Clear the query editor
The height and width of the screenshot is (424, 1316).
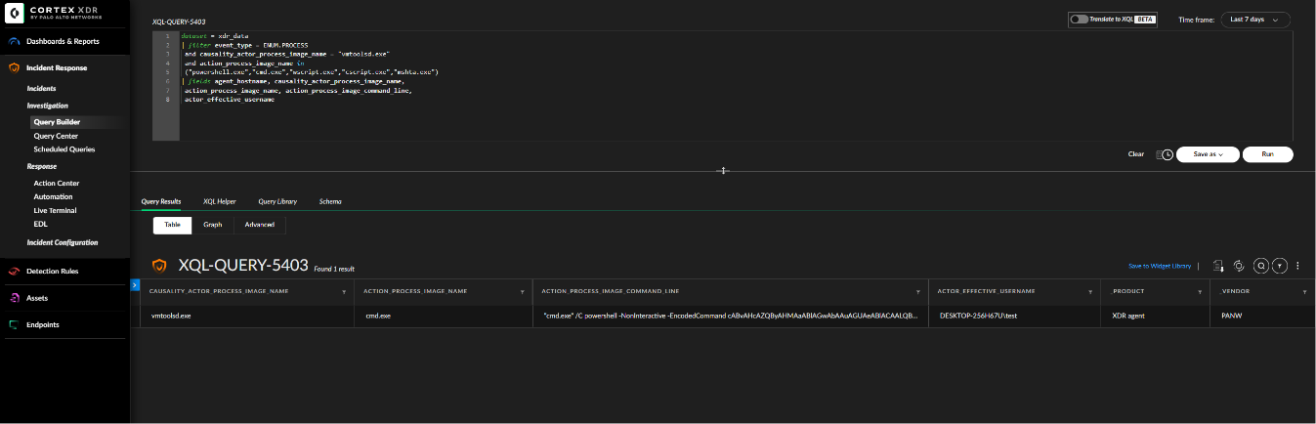pyautogui.click(x=1135, y=154)
